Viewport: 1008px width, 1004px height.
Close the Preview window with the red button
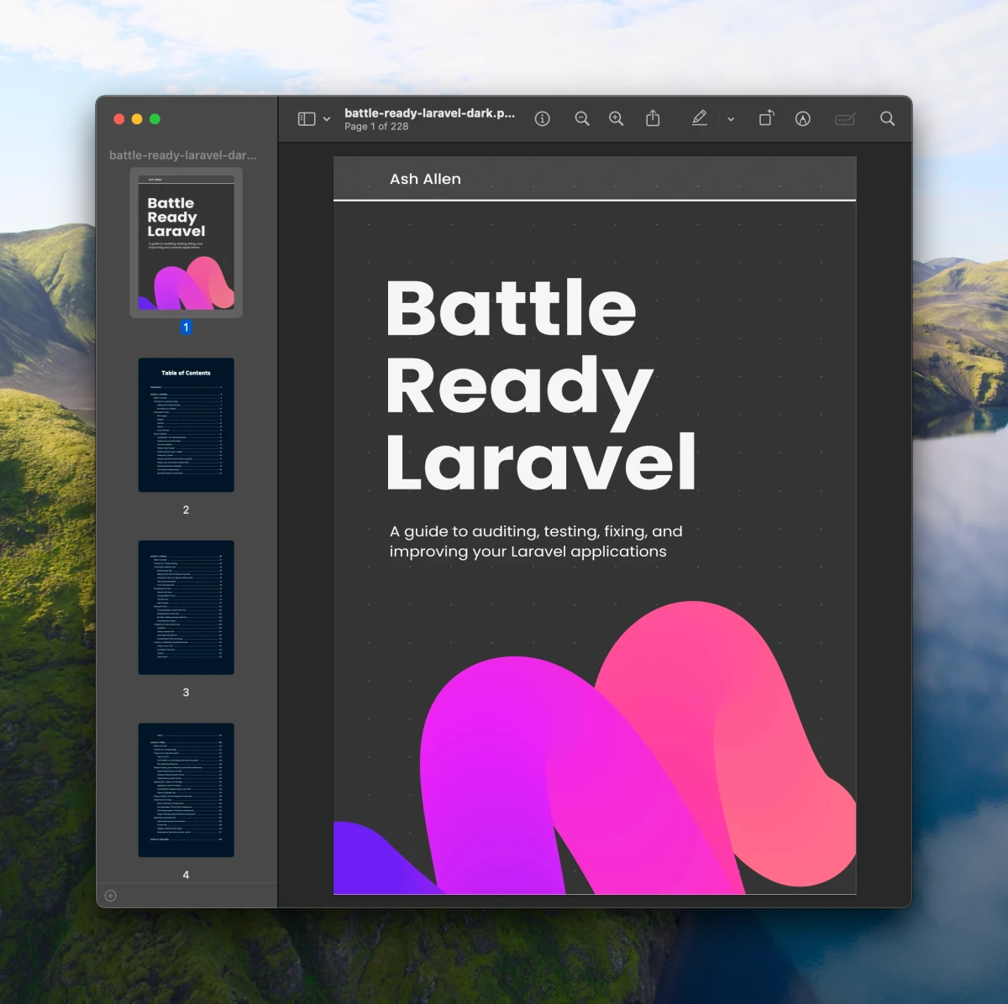tap(119, 119)
